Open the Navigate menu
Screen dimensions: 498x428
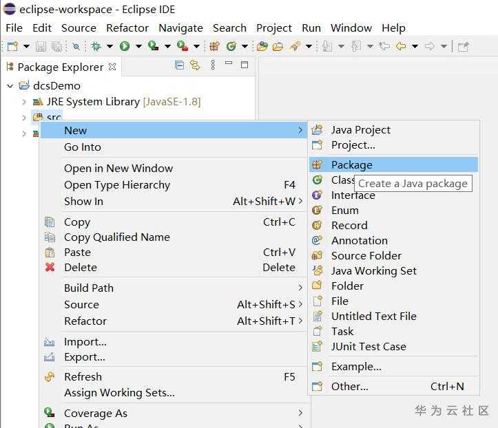[x=180, y=28]
